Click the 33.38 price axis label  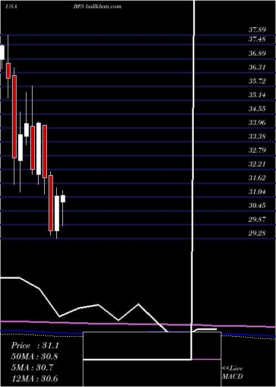point(257,136)
